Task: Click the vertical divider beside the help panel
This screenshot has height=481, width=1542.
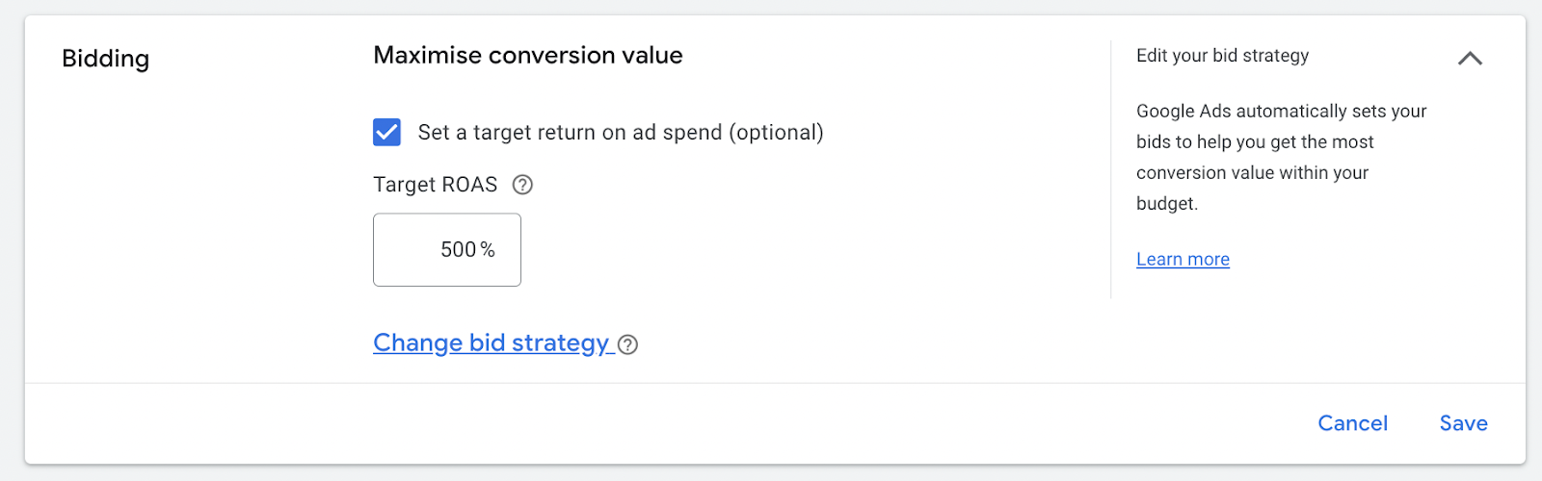Action: (1111, 169)
